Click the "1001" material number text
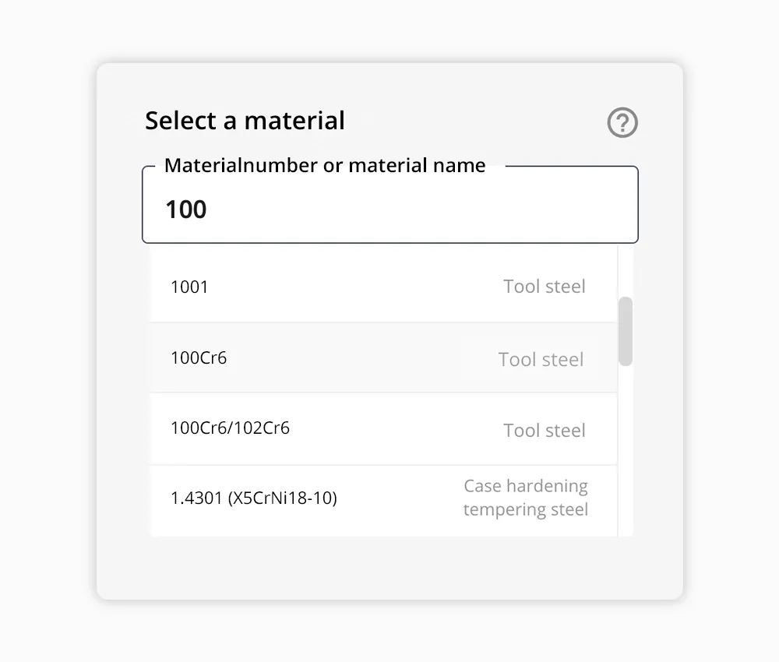 (x=189, y=287)
